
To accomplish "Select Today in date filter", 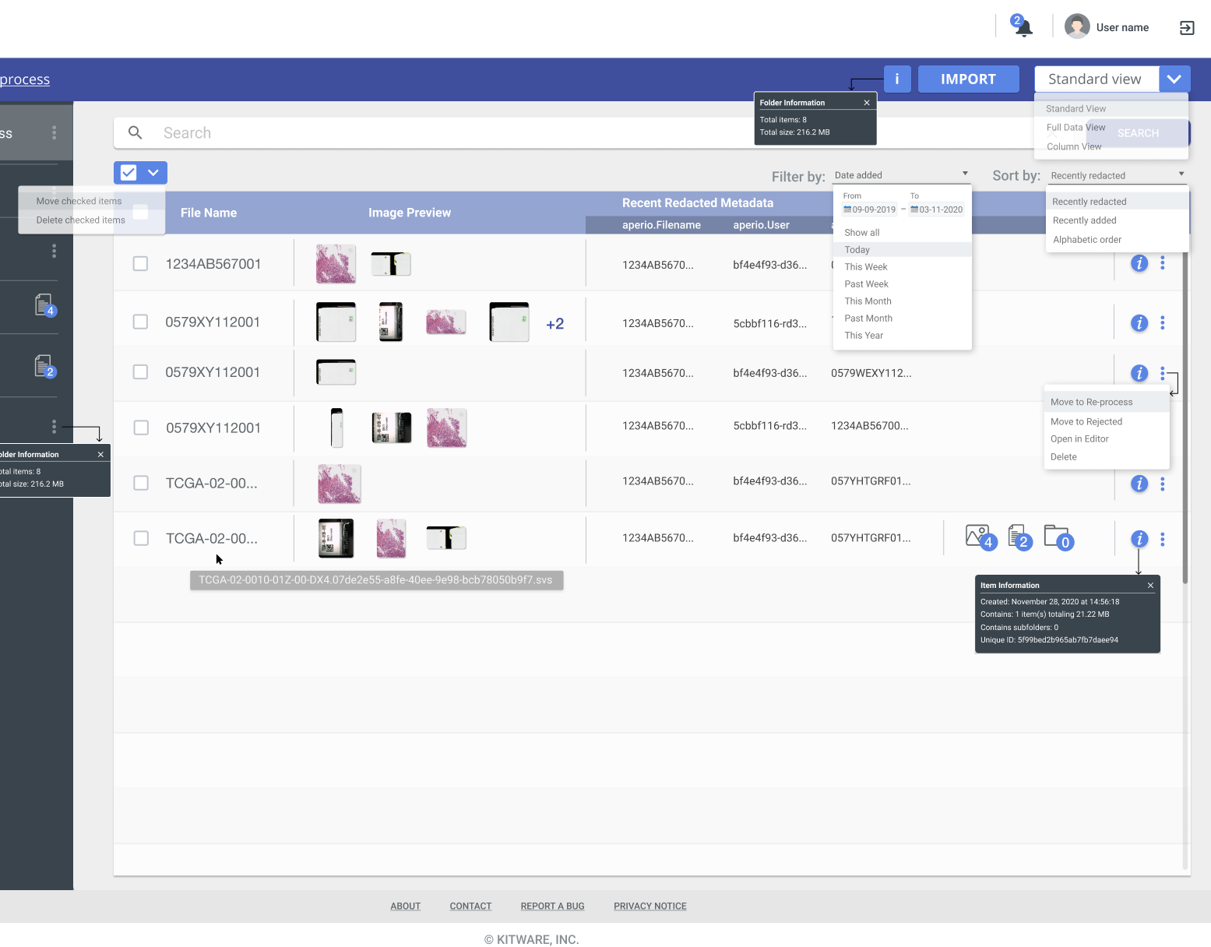I will coord(902,250).
